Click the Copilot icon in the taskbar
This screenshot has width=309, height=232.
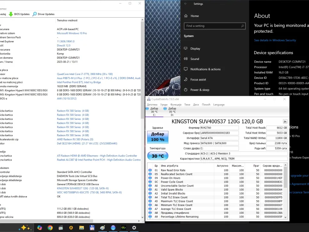(x=39, y=228)
